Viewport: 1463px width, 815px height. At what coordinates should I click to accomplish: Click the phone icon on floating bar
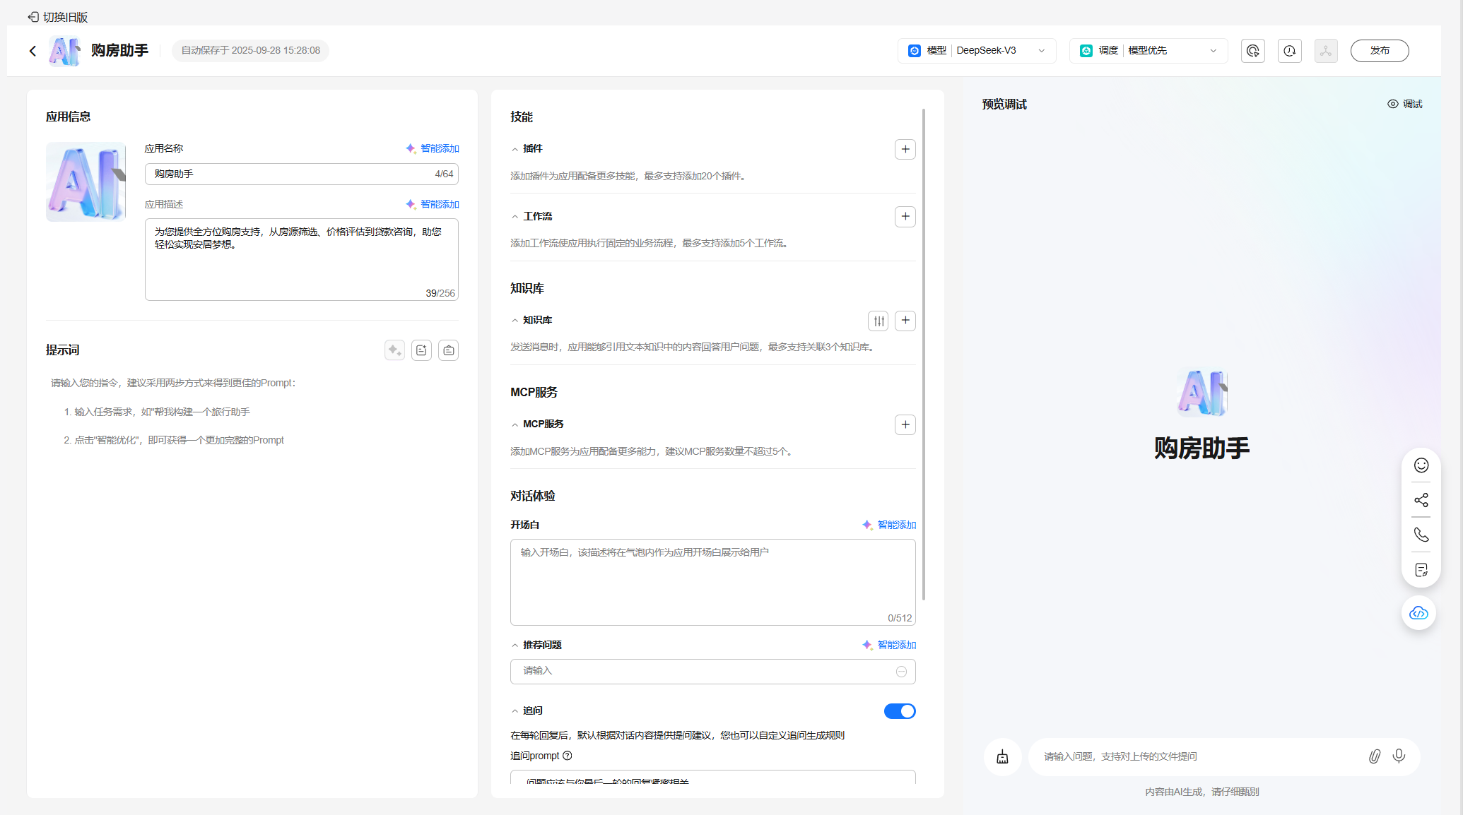click(x=1421, y=535)
